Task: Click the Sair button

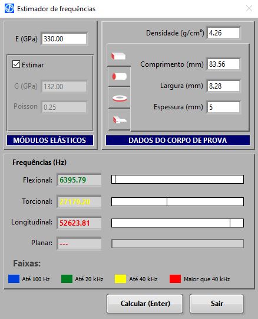Action: coord(216,304)
